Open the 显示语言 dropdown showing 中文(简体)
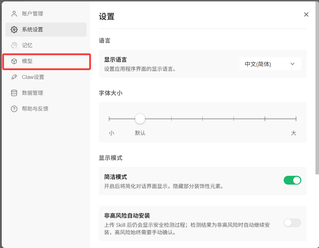319x248 pixels. [270, 64]
